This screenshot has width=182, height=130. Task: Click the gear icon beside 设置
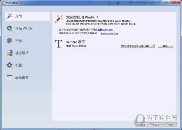pos(9,65)
